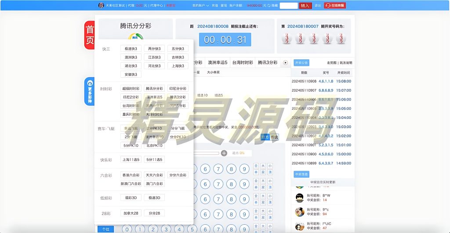Screen dimensions: 450x233
Task: Select 加拿大28 game
Action: click(131, 213)
